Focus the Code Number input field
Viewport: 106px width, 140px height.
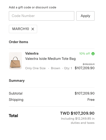tap(42, 16)
